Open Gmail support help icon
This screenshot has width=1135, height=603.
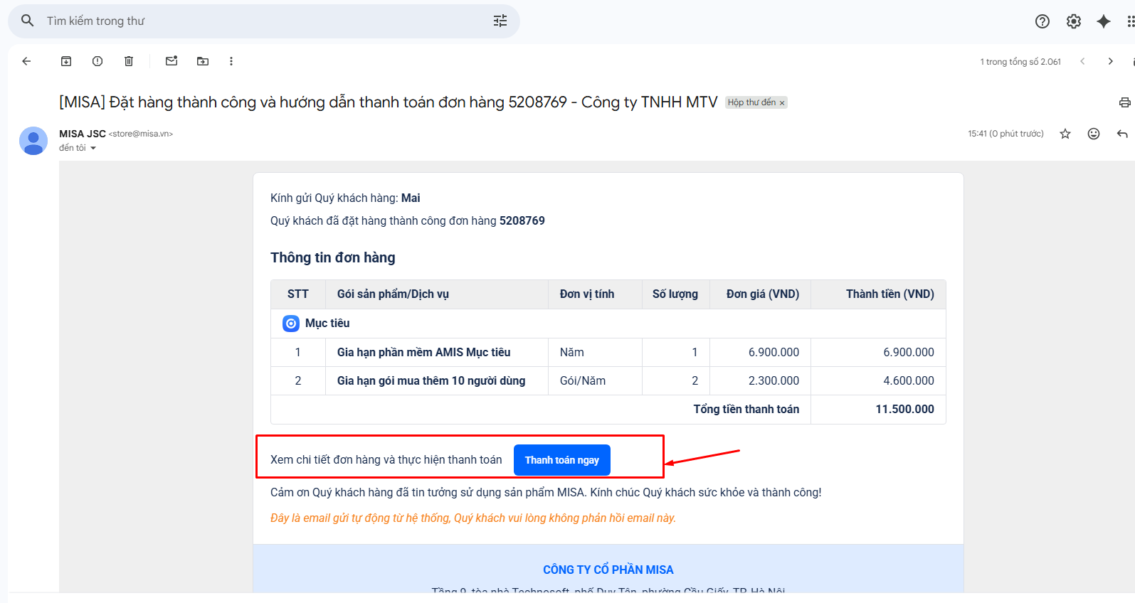click(1042, 21)
